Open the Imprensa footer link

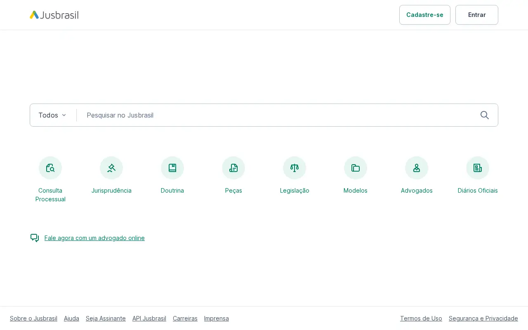coord(217,318)
